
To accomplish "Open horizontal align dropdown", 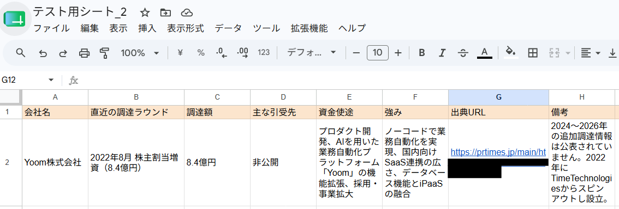I will tap(591, 53).
